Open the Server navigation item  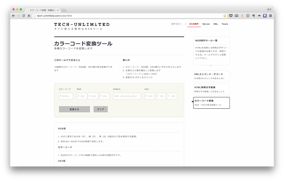(x=206, y=24)
